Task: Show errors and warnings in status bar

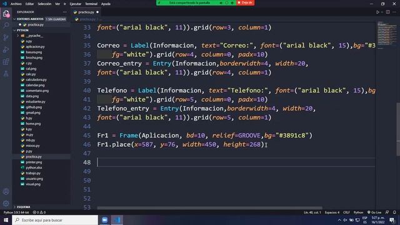Action: tap(39, 212)
